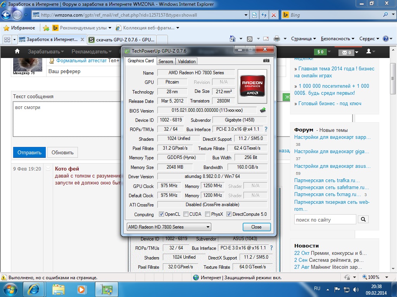This screenshot has width=397, height=297.
Task: Expand the address bar URL dropdown arrow
Action: 246,15
